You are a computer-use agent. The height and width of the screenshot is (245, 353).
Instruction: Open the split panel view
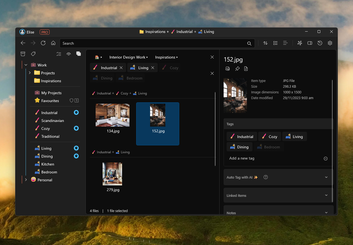tap(310, 43)
